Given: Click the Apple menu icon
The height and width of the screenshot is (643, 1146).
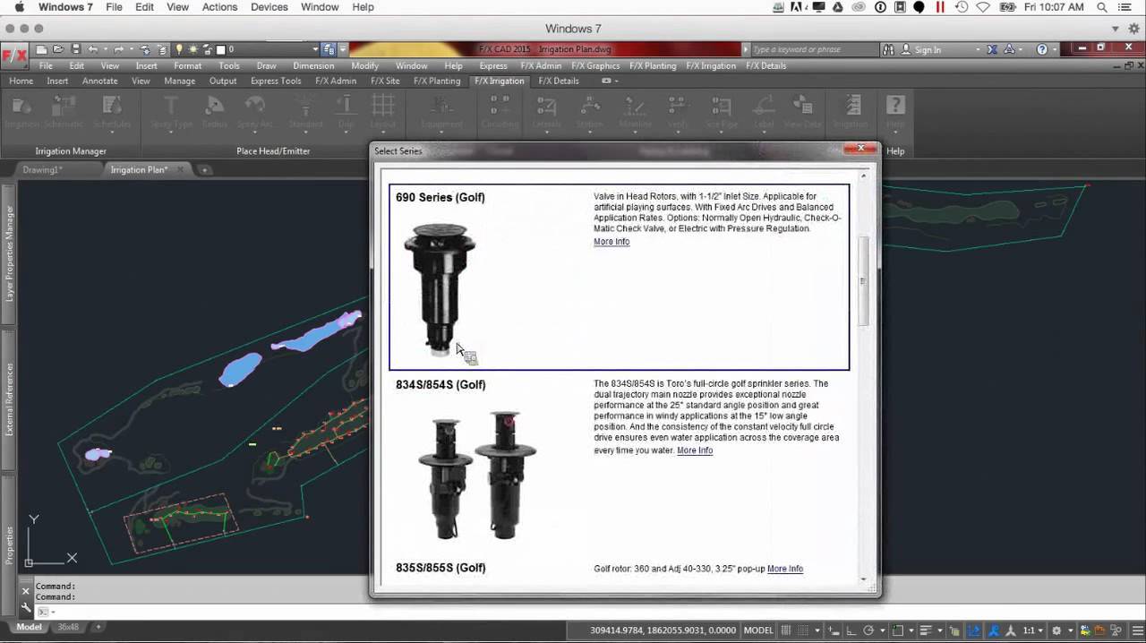Looking at the screenshot, I should pyautogui.click(x=19, y=7).
